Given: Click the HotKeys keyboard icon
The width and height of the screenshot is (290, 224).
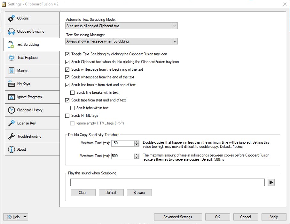Looking at the screenshot, I should pos(12,84).
